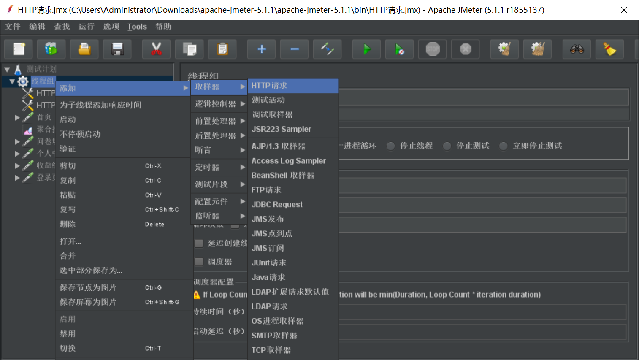Click the test plan flask icon
This screenshot has width=639, height=360.
18,69
